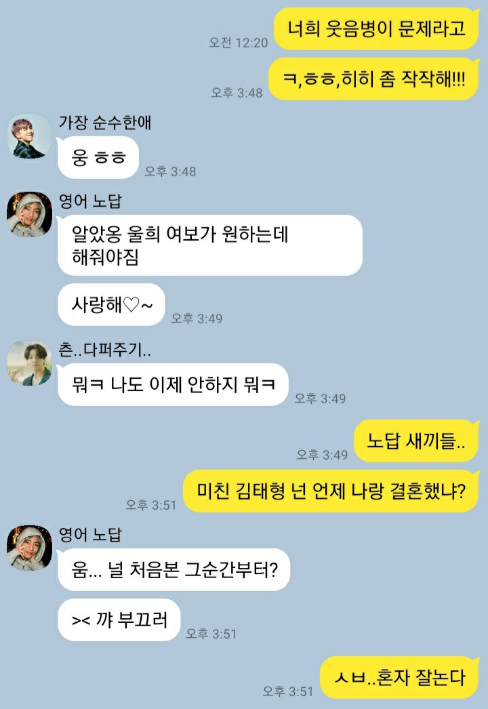Open first 영어 노답 profile avatar

pyautogui.click(x=29, y=214)
